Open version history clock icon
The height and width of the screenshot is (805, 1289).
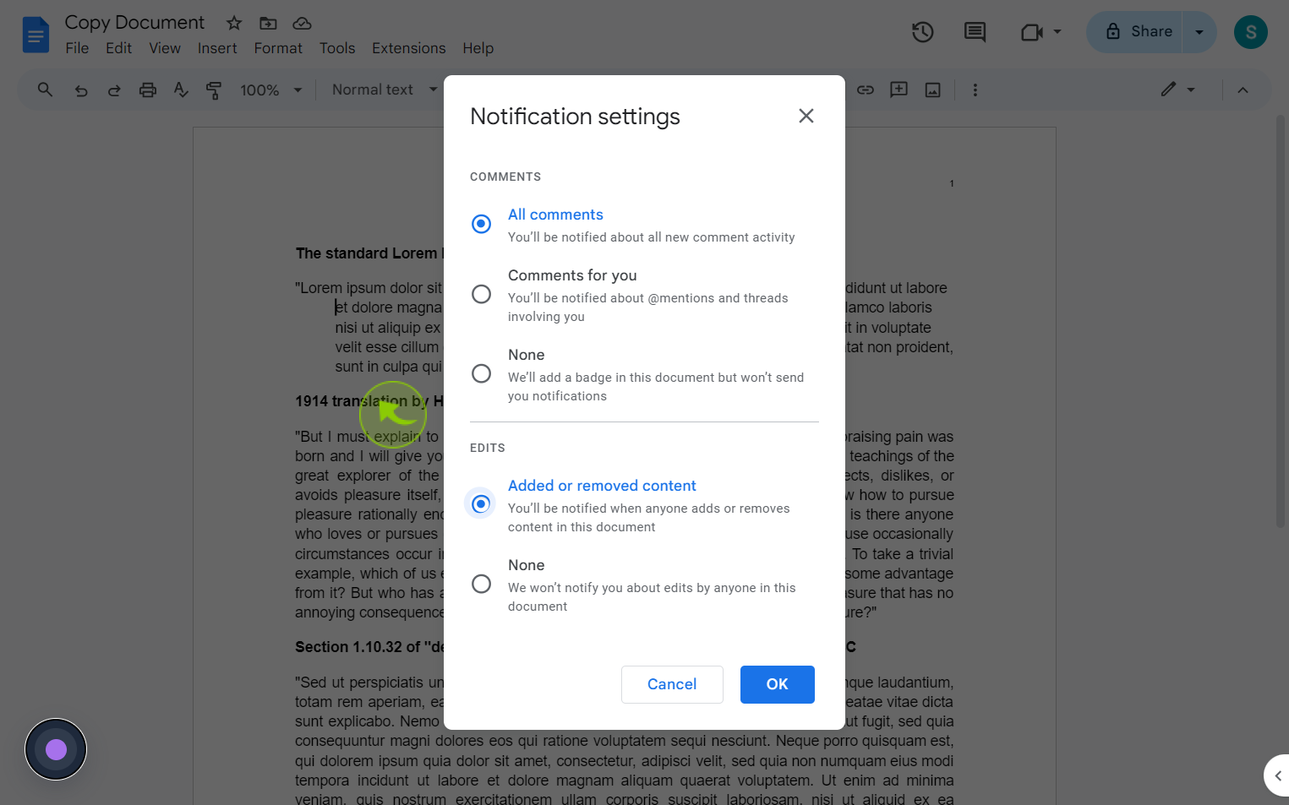pyautogui.click(x=923, y=32)
